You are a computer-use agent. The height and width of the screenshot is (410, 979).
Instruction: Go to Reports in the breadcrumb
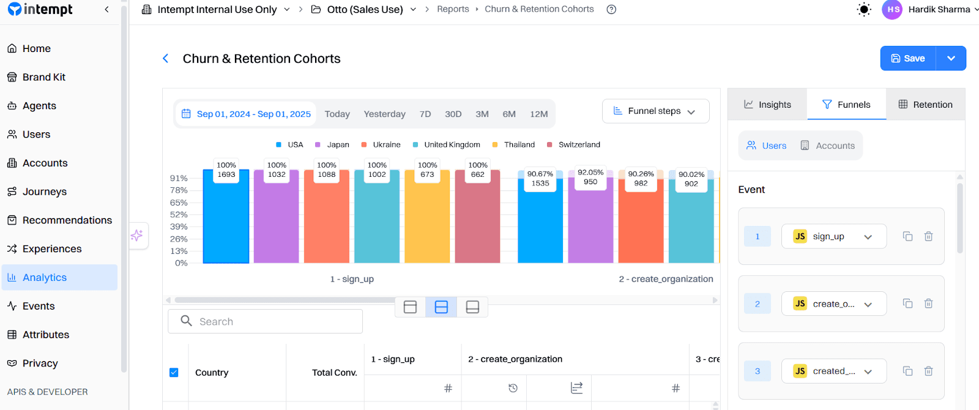pyautogui.click(x=453, y=9)
